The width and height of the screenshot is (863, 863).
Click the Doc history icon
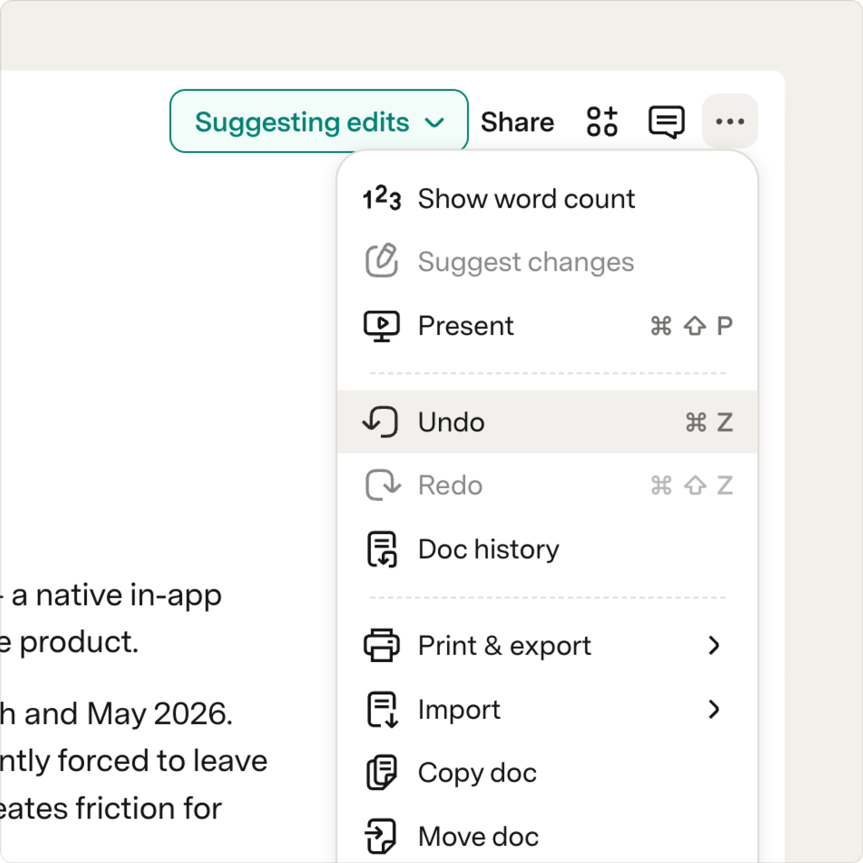tap(382, 549)
